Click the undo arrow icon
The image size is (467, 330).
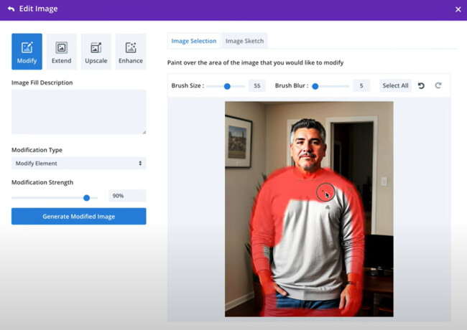[x=421, y=85]
